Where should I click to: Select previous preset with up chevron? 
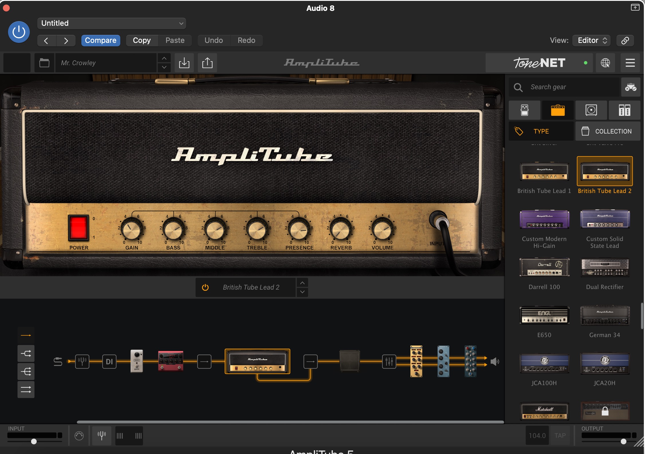pos(164,58)
